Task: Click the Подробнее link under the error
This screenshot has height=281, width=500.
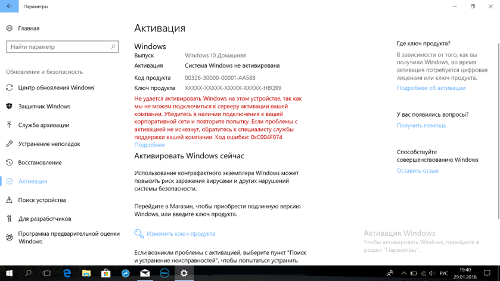Action: [x=149, y=145]
